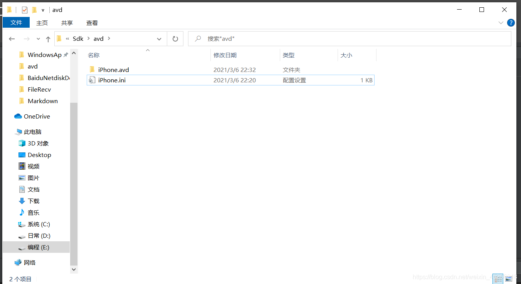Open the 查看 ribbon tab
This screenshot has height=284, width=521.
(92, 23)
